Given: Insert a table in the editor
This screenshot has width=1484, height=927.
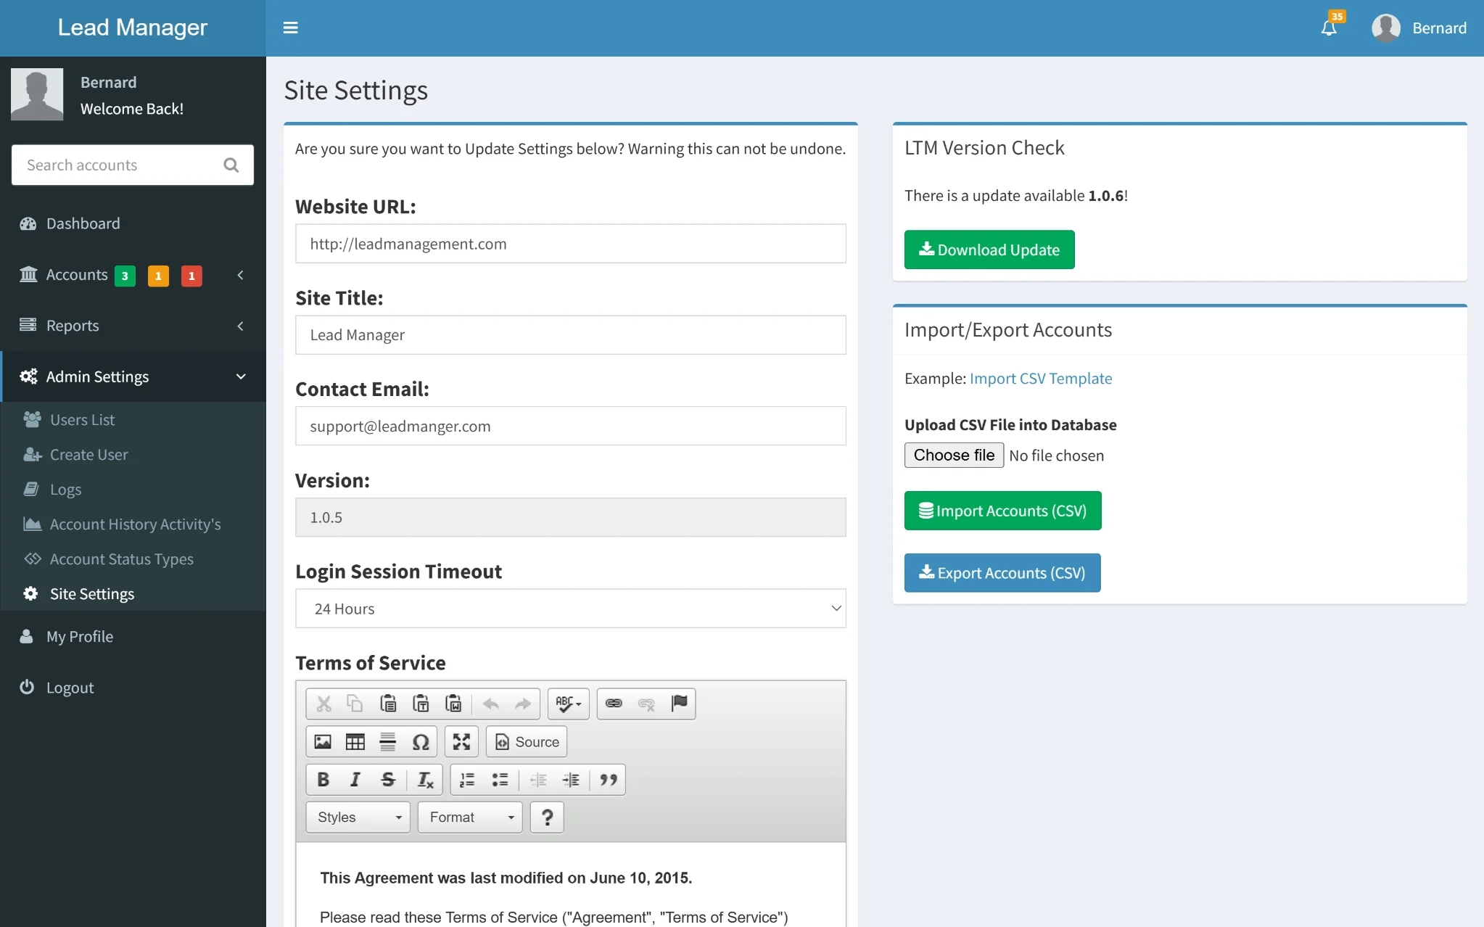Looking at the screenshot, I should (355, 742).
